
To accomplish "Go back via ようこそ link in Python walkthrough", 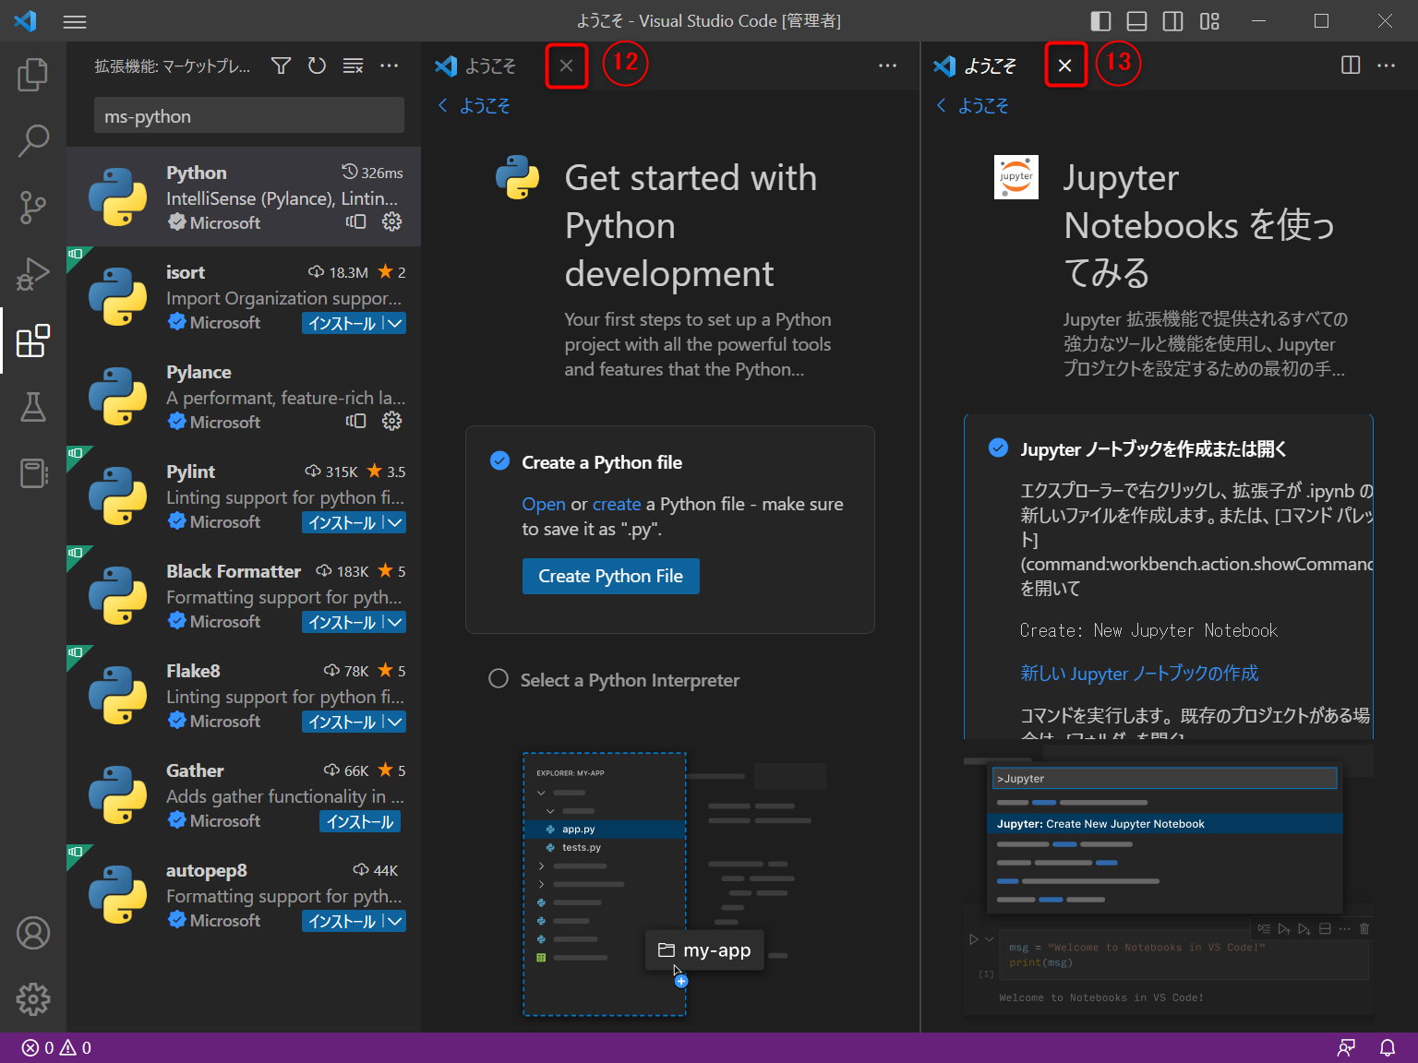I will tap(475, 106).
